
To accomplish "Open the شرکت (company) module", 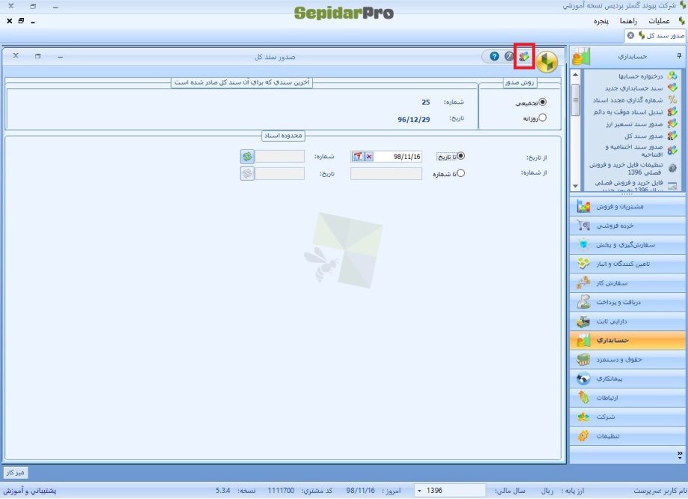I will click(x=627, y=417).
